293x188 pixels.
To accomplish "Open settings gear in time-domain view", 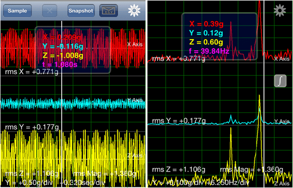I will pos(134,10).
